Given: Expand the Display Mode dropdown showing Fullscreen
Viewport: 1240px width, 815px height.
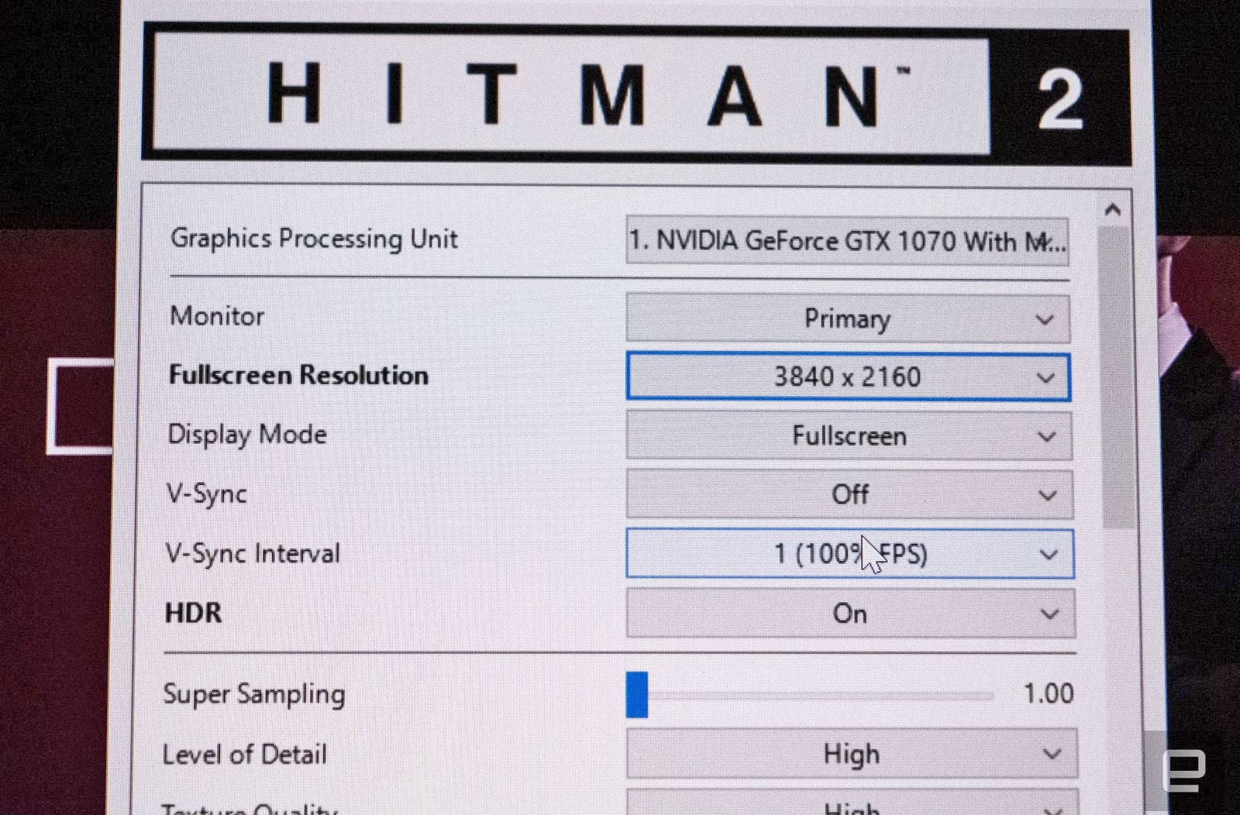Looking at the screenshot, I should (x=849, y=435).
